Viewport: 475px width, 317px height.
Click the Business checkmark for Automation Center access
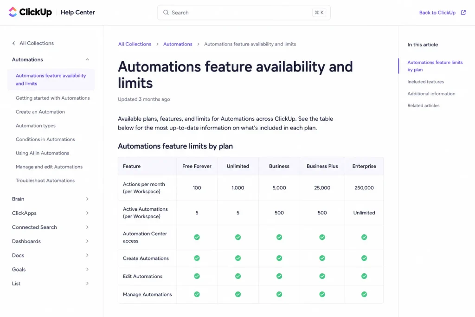tap(279, 237)
